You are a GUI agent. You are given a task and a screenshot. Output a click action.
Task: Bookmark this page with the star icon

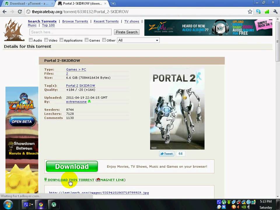pos(250,12)
